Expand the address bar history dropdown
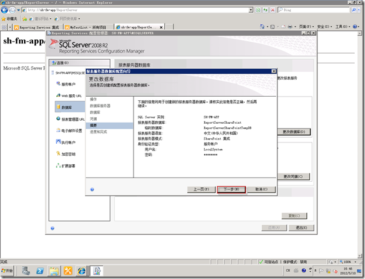Image resolution: width=365 pixels, height=279 pixels. click(x=251, y=10)
